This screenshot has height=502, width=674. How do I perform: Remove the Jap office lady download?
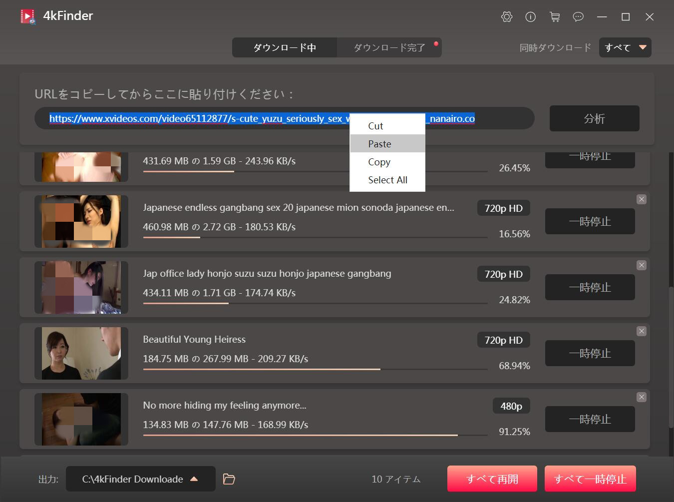[x=642, y=265]
